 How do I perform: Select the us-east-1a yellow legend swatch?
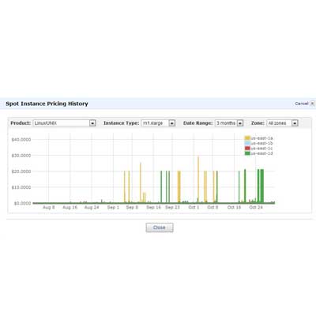tap(247, 138)
